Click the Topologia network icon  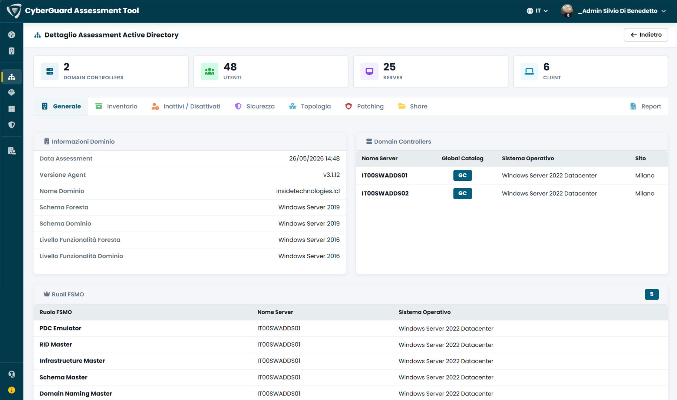click(293, 106)
